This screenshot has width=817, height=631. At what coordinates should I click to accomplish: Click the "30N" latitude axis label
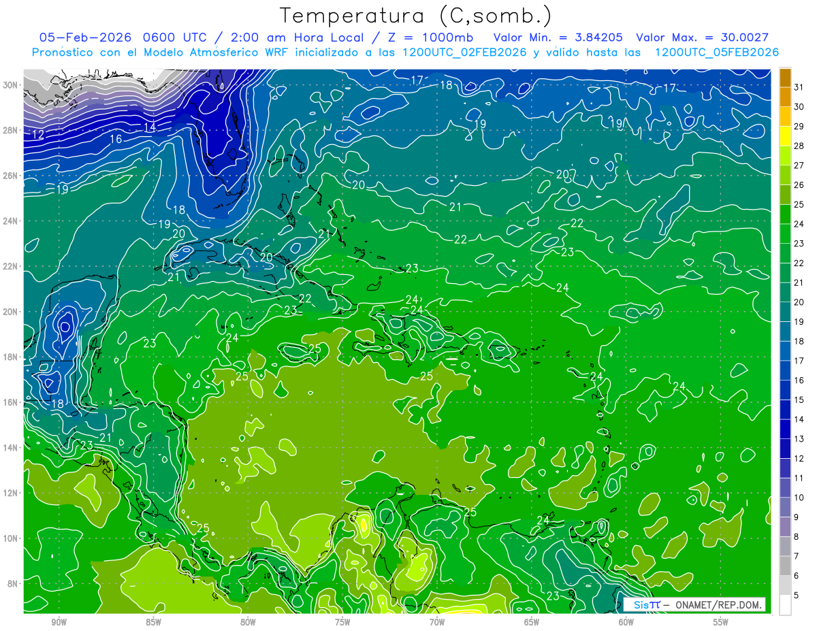pyautogui.click(x=11, y=85)
